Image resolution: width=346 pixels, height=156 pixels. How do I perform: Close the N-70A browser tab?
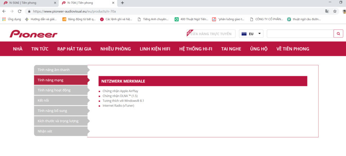click(x=114, y=3)
